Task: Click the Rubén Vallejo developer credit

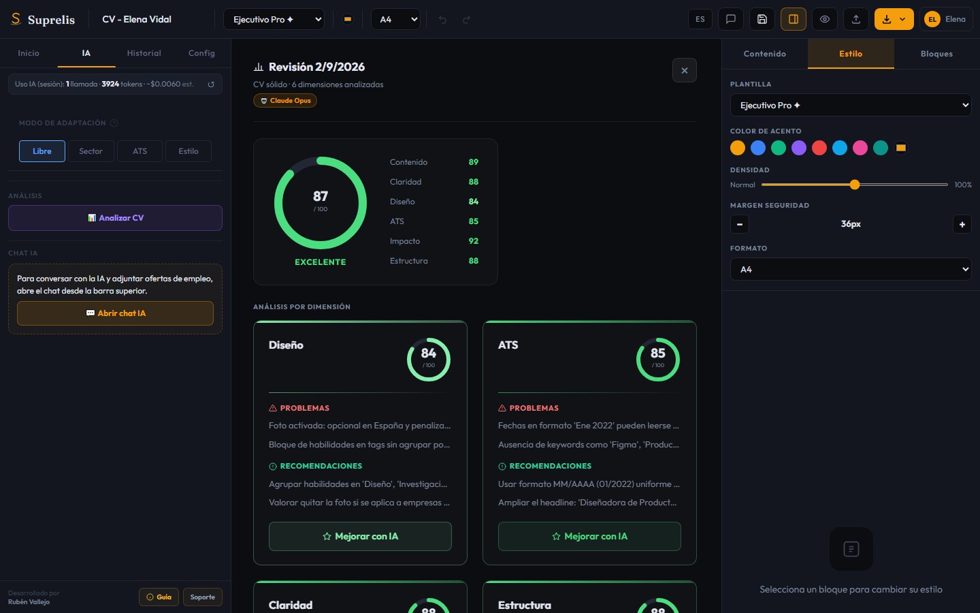Action: (x=29, y=602)
